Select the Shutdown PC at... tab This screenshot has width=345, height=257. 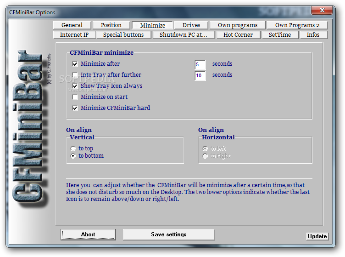(x=184, y=35)
